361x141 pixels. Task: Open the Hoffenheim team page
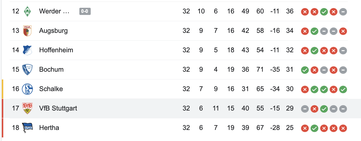coord(56,50)
